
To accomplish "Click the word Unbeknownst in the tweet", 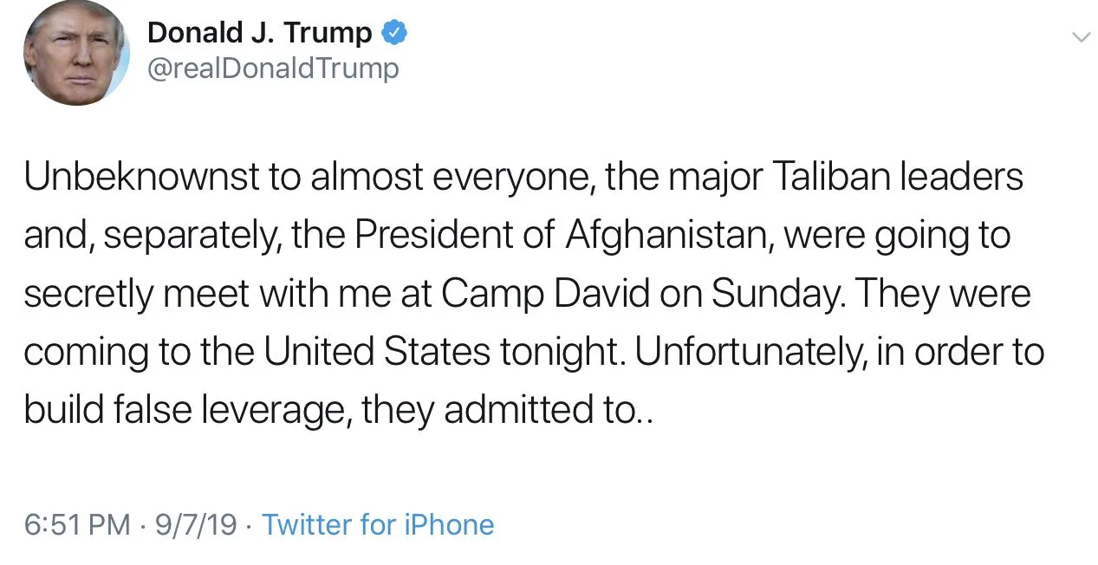I will (x=141, y=178).
